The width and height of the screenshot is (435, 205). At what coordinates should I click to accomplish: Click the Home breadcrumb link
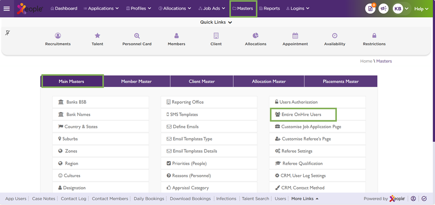tap(366, 61)
